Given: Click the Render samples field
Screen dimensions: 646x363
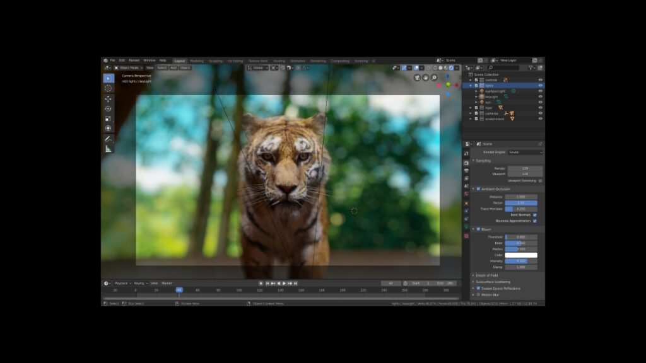Looking at the screenshot, I should 525,168.
